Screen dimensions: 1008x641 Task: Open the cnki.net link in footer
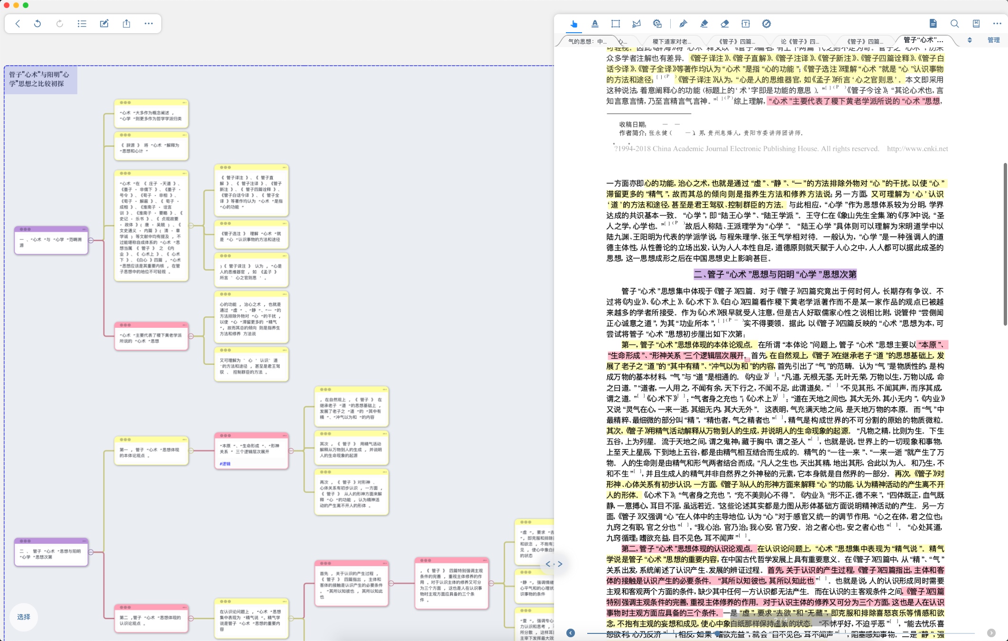point(917,149)
